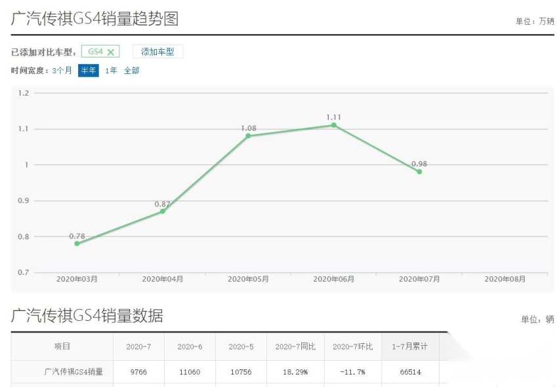Click the 0.78 data point for March 2020
This screenshot has width=559, height=387.
tap(77, 244)
